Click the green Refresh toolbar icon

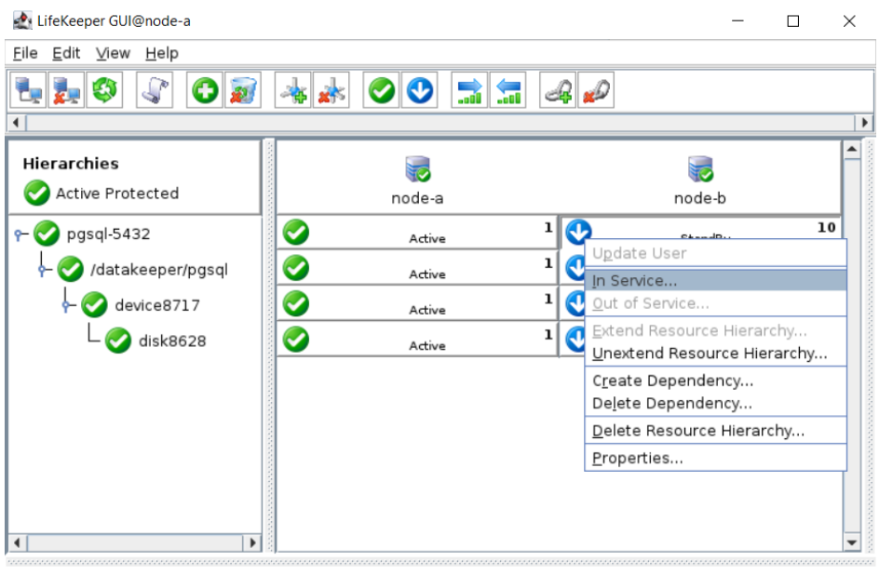click(x=104, y=90)
